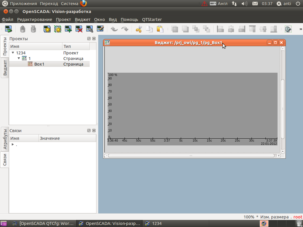
Task: Close the Связи dock panel
Action: coord(94,131)
